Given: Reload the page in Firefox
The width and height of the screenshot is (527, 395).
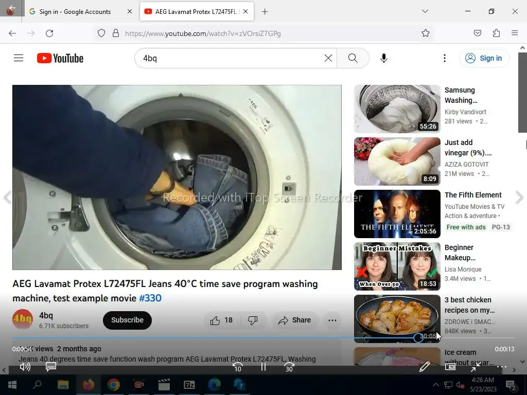Looking at the screenshot, I should coord(49,33).
